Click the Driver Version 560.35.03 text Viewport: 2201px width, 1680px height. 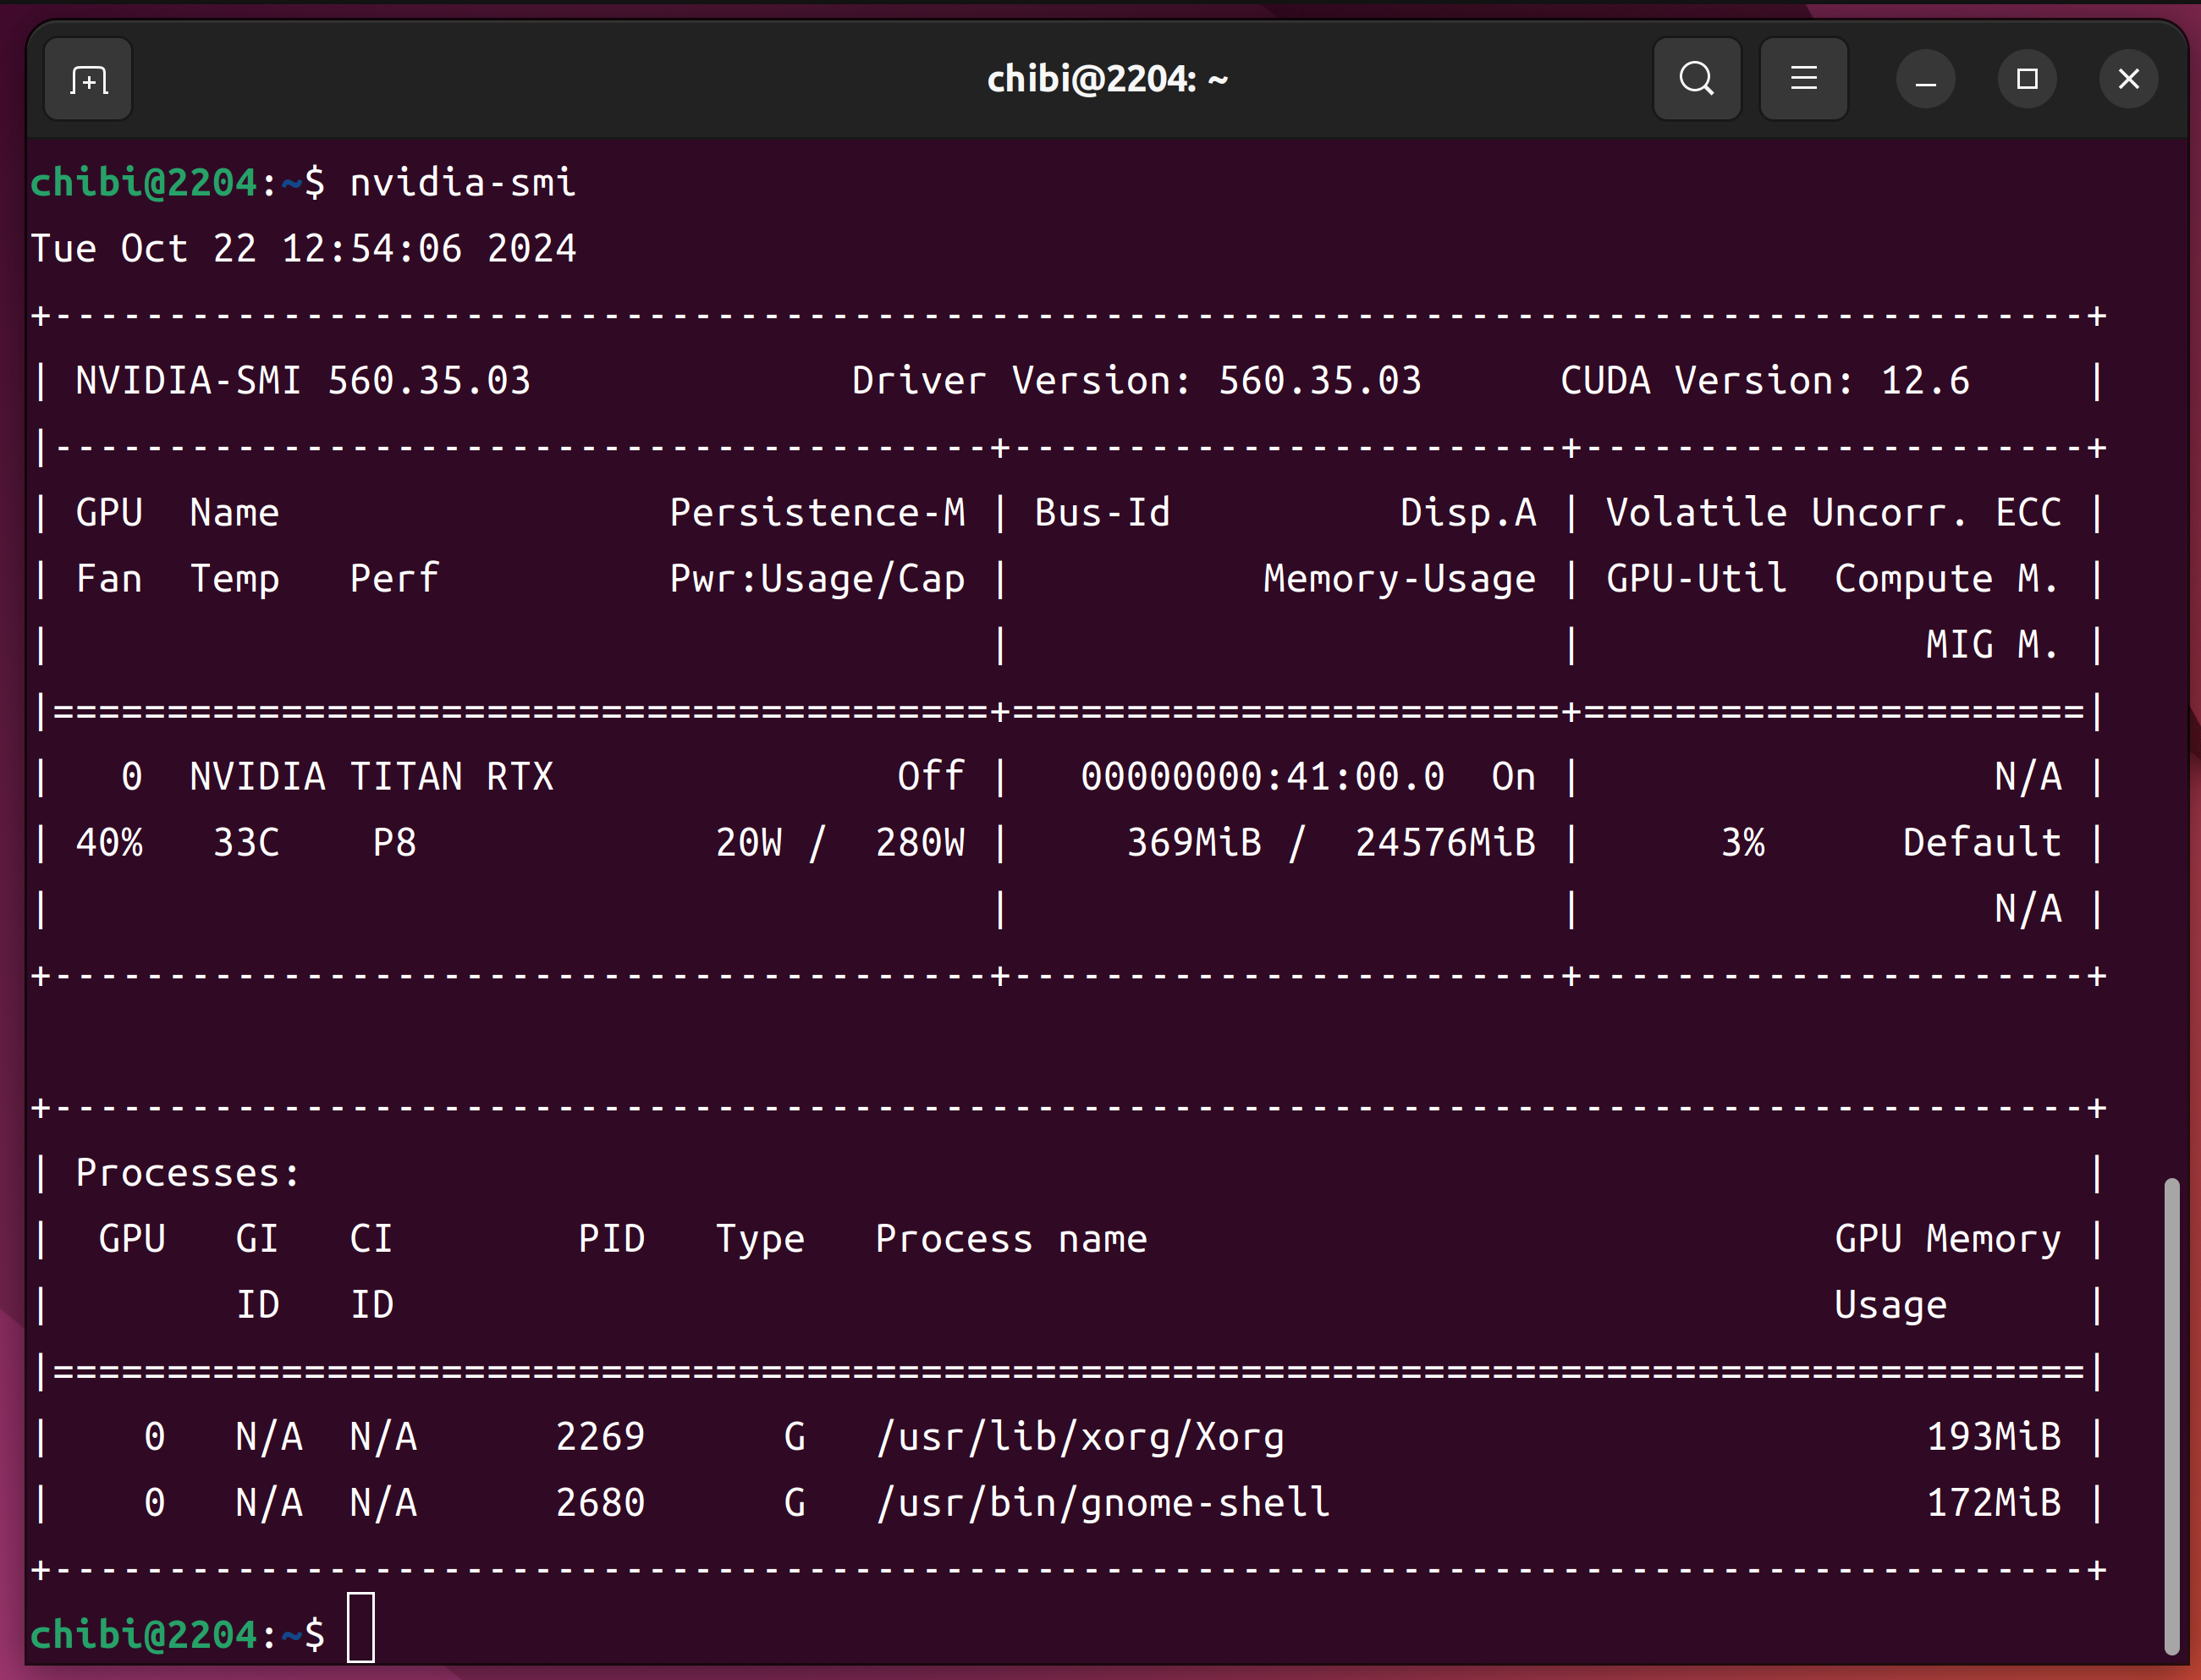coord(1136,381)
